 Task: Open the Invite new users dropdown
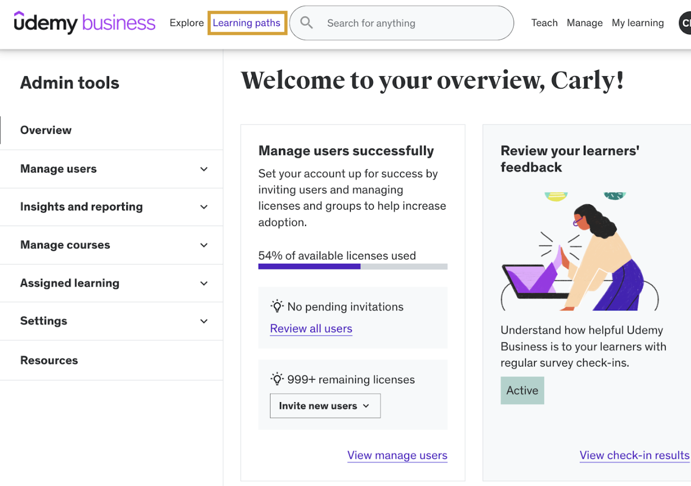[325, 406]
